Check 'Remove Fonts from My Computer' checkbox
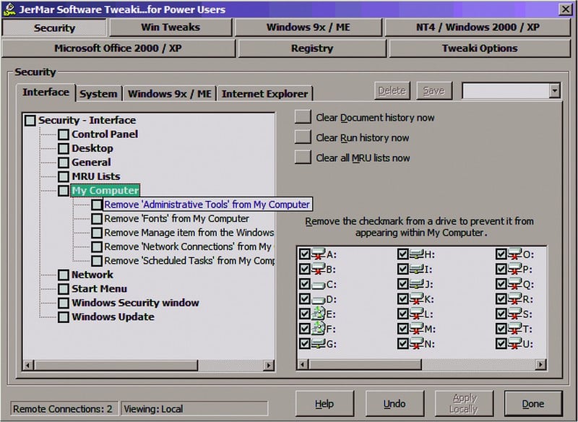This screenshot has width=578, height=422. point(97,218)
